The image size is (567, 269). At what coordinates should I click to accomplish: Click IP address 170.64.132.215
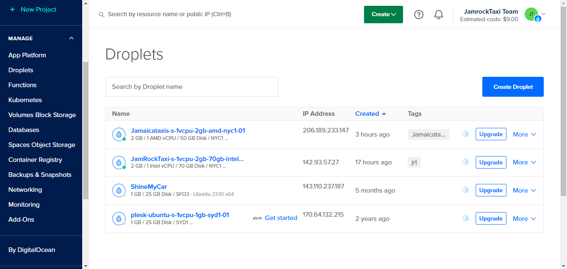click(323, 215)
